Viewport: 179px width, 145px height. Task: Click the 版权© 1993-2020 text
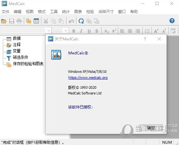[82, 87]
